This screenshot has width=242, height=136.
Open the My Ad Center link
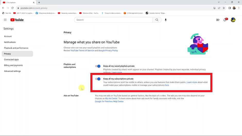pos(111,98)
